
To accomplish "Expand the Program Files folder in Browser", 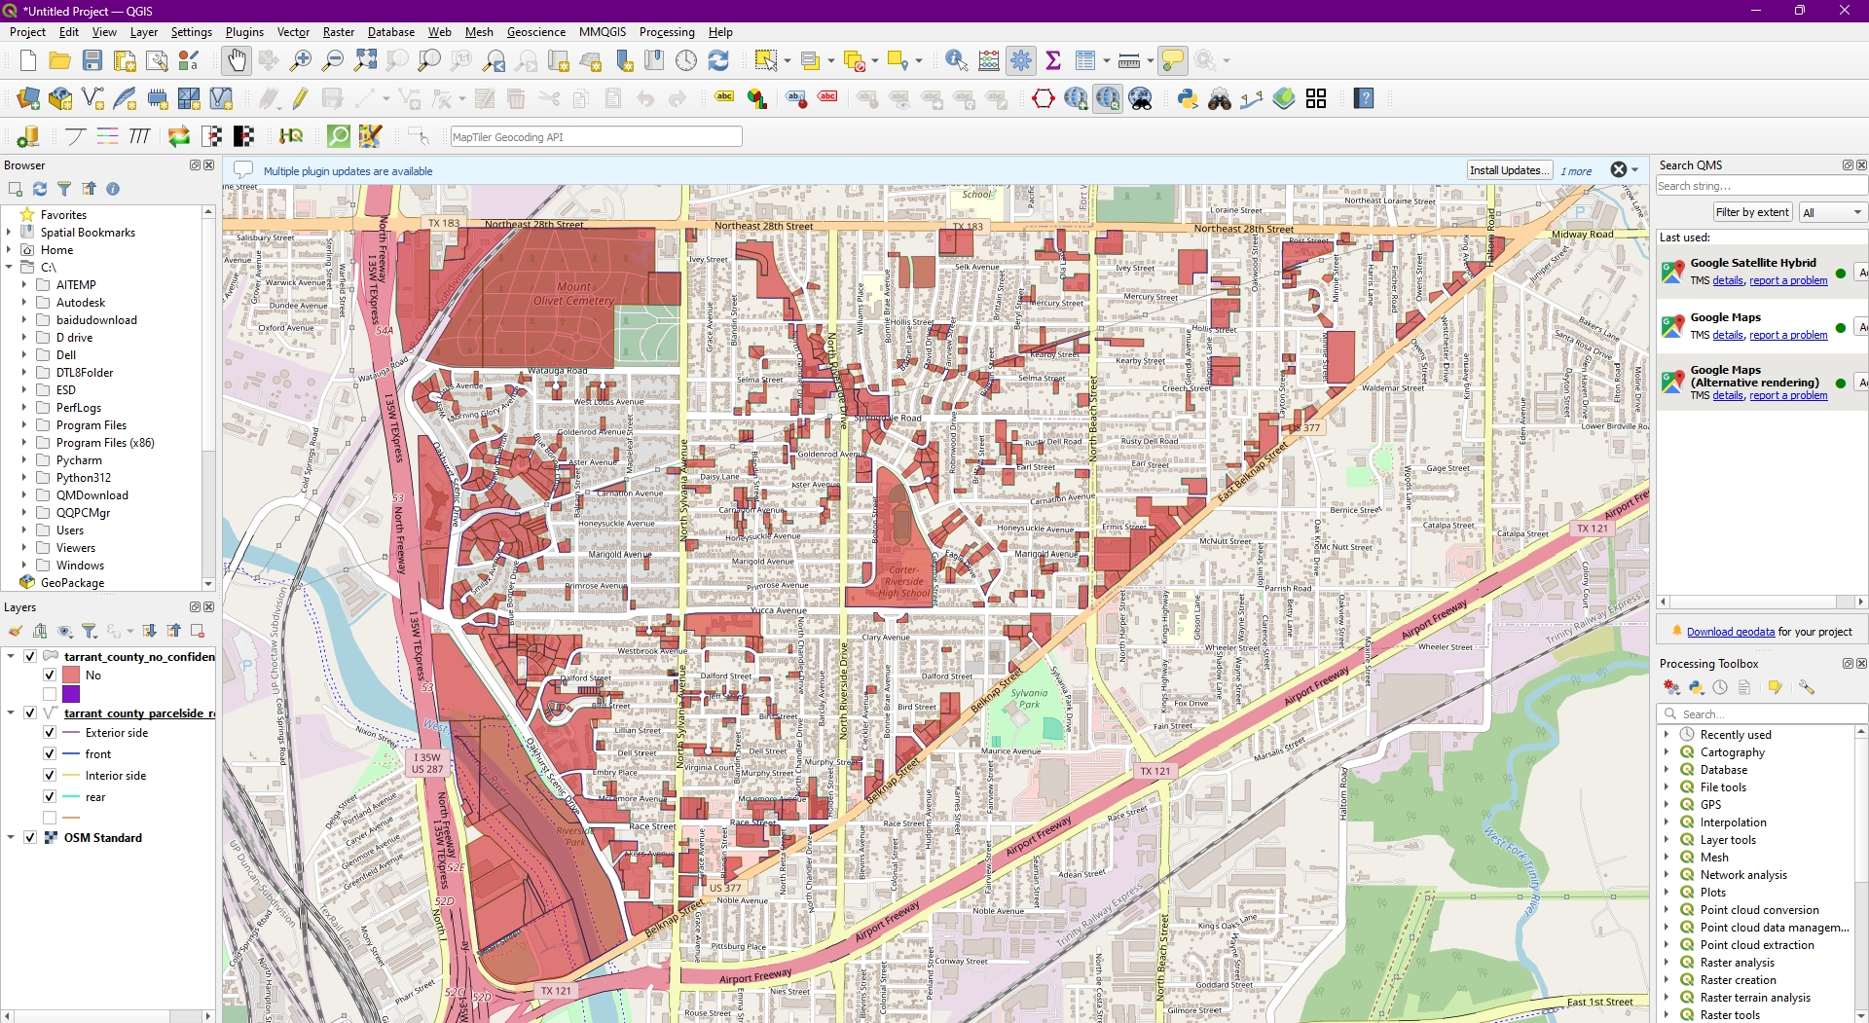I will pyautogui.click(x=24, y=425).
